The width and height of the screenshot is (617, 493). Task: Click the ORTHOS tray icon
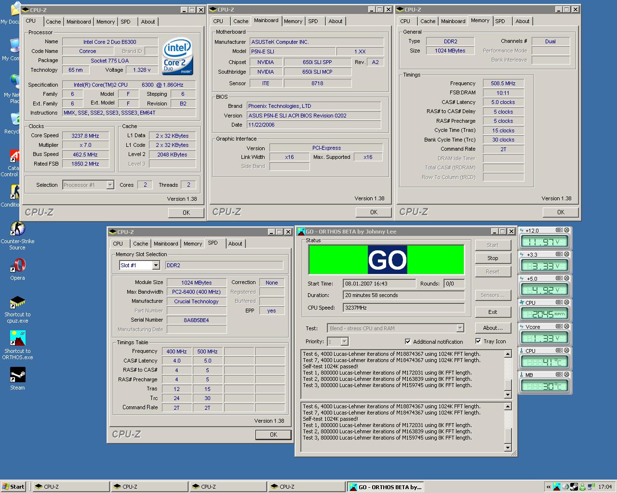(x=557, y=487)
